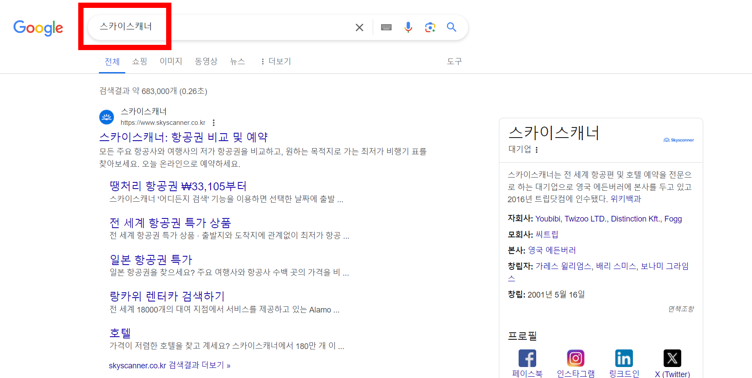Screen dimensions: 752x378
Task: Click the 씨트립 parent company link
Action: click(x=547, y=235)
